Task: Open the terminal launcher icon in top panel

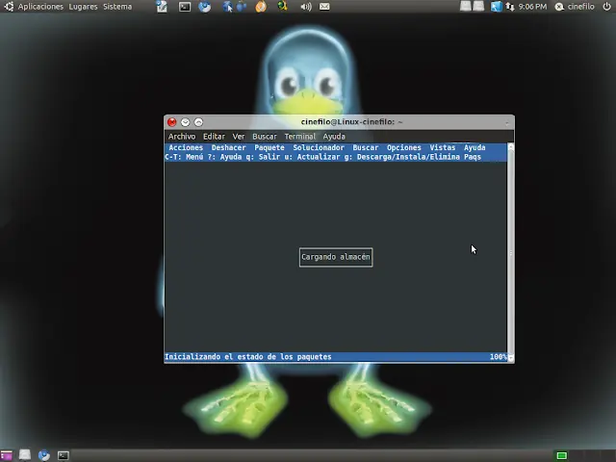Action: tap(185, 7)
